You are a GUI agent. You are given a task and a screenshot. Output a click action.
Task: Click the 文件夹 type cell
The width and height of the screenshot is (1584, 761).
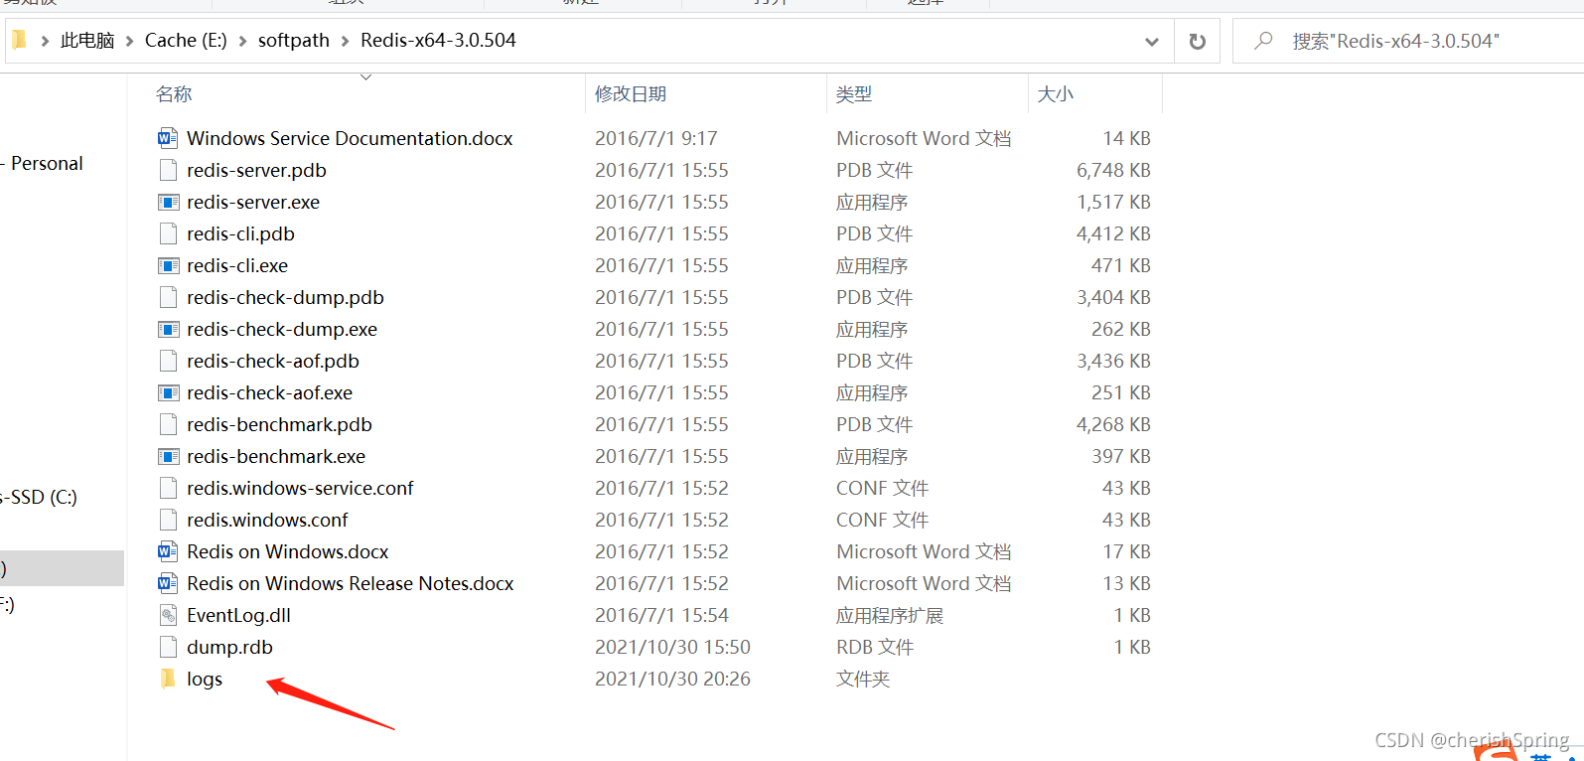coord(863,679)
